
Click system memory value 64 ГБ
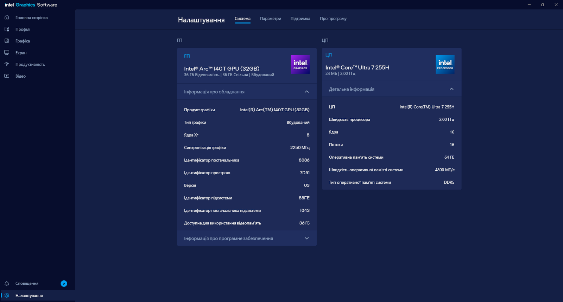point(449,157)
